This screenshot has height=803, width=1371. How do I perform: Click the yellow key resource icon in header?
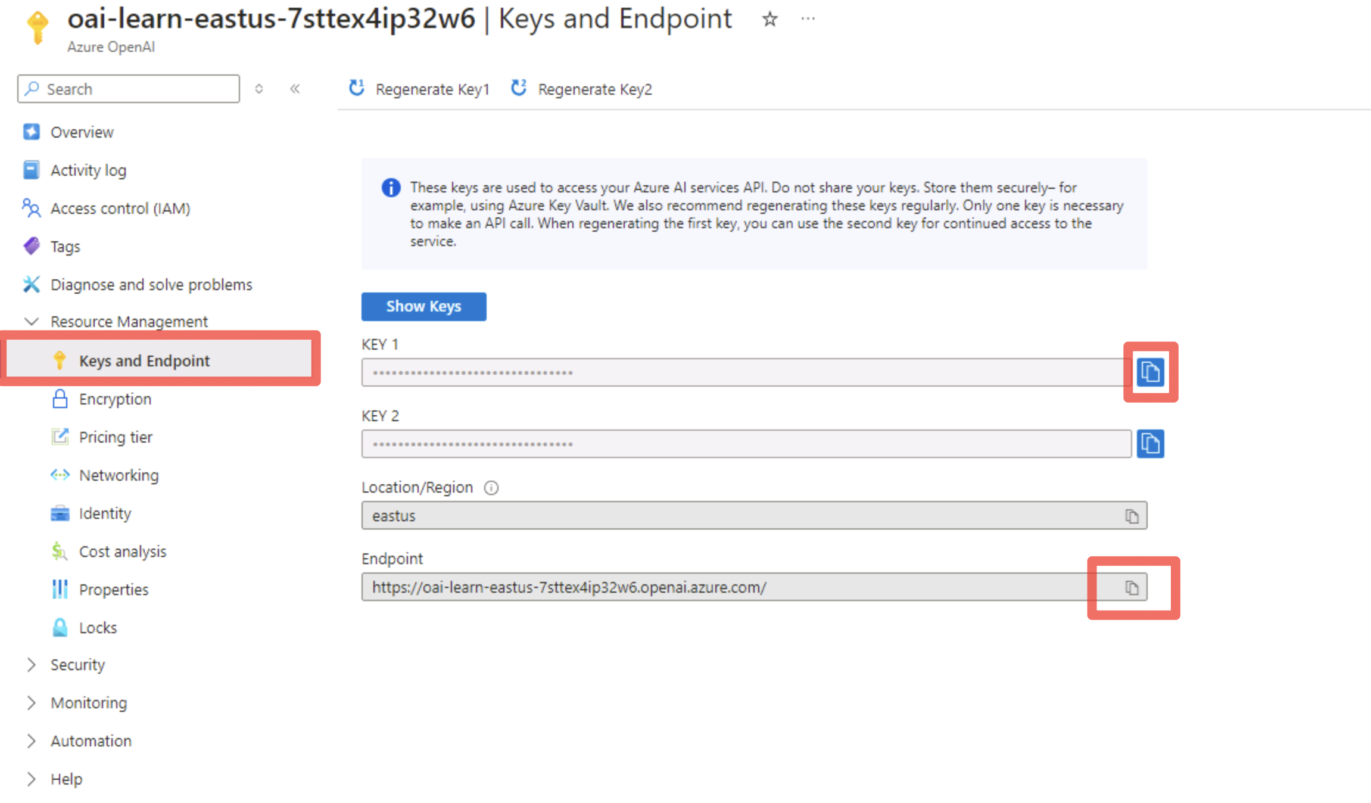pyautogui.click(x=38, y=27)
